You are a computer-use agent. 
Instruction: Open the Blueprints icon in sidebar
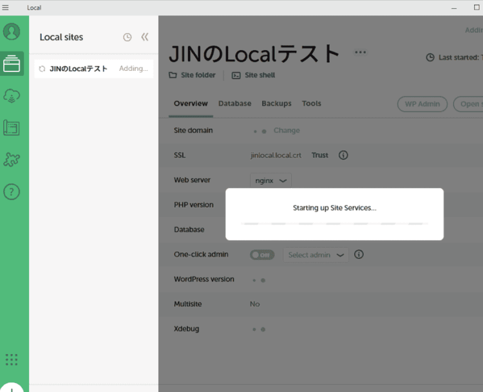click(12, 127)
